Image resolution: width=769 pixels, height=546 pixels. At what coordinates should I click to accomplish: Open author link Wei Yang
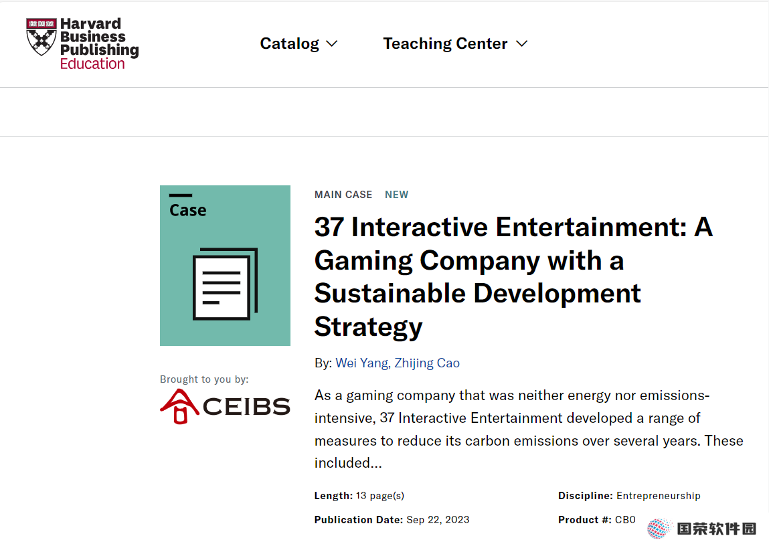(x=363, y=363)
